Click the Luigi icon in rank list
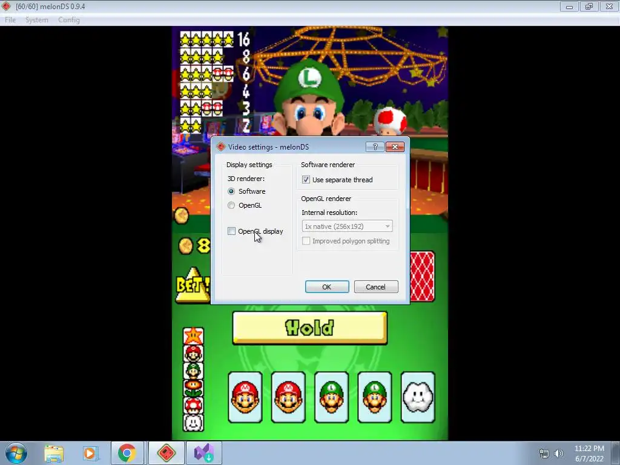Viewport: 620px width, 465px height. 193,371
